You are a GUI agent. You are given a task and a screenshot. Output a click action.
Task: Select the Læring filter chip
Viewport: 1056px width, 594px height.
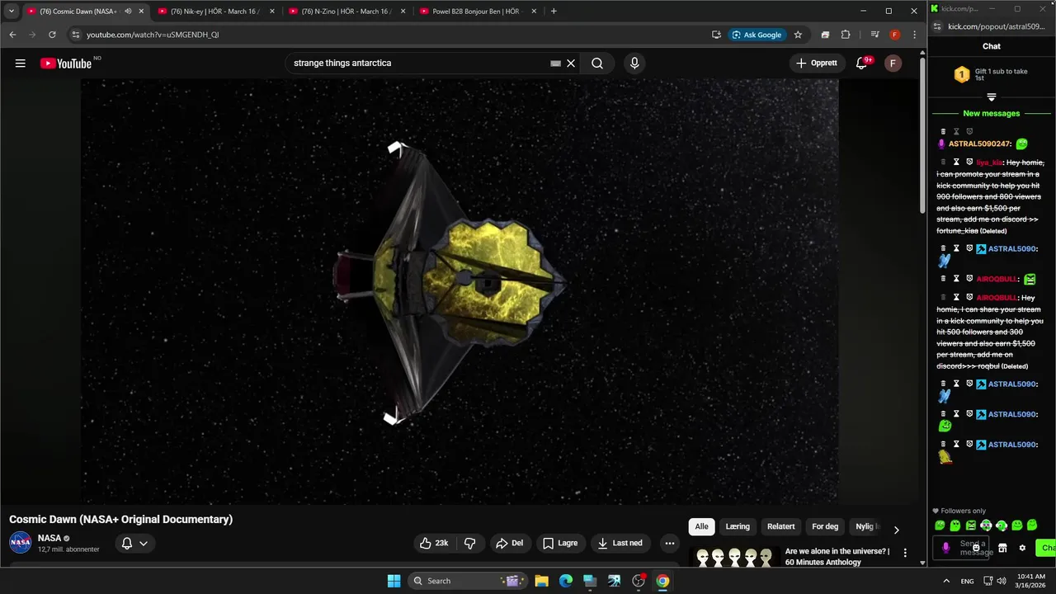point(738,526)
